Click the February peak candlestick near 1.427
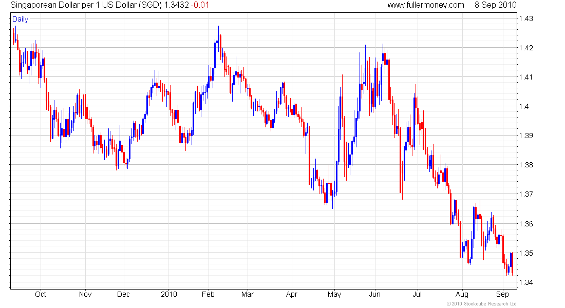Screen dimensions: 565x308 [x=218, y=38]
